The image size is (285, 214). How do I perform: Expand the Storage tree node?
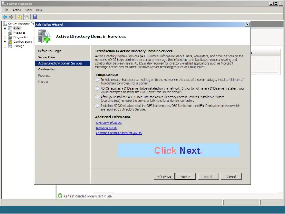[5, 46]
